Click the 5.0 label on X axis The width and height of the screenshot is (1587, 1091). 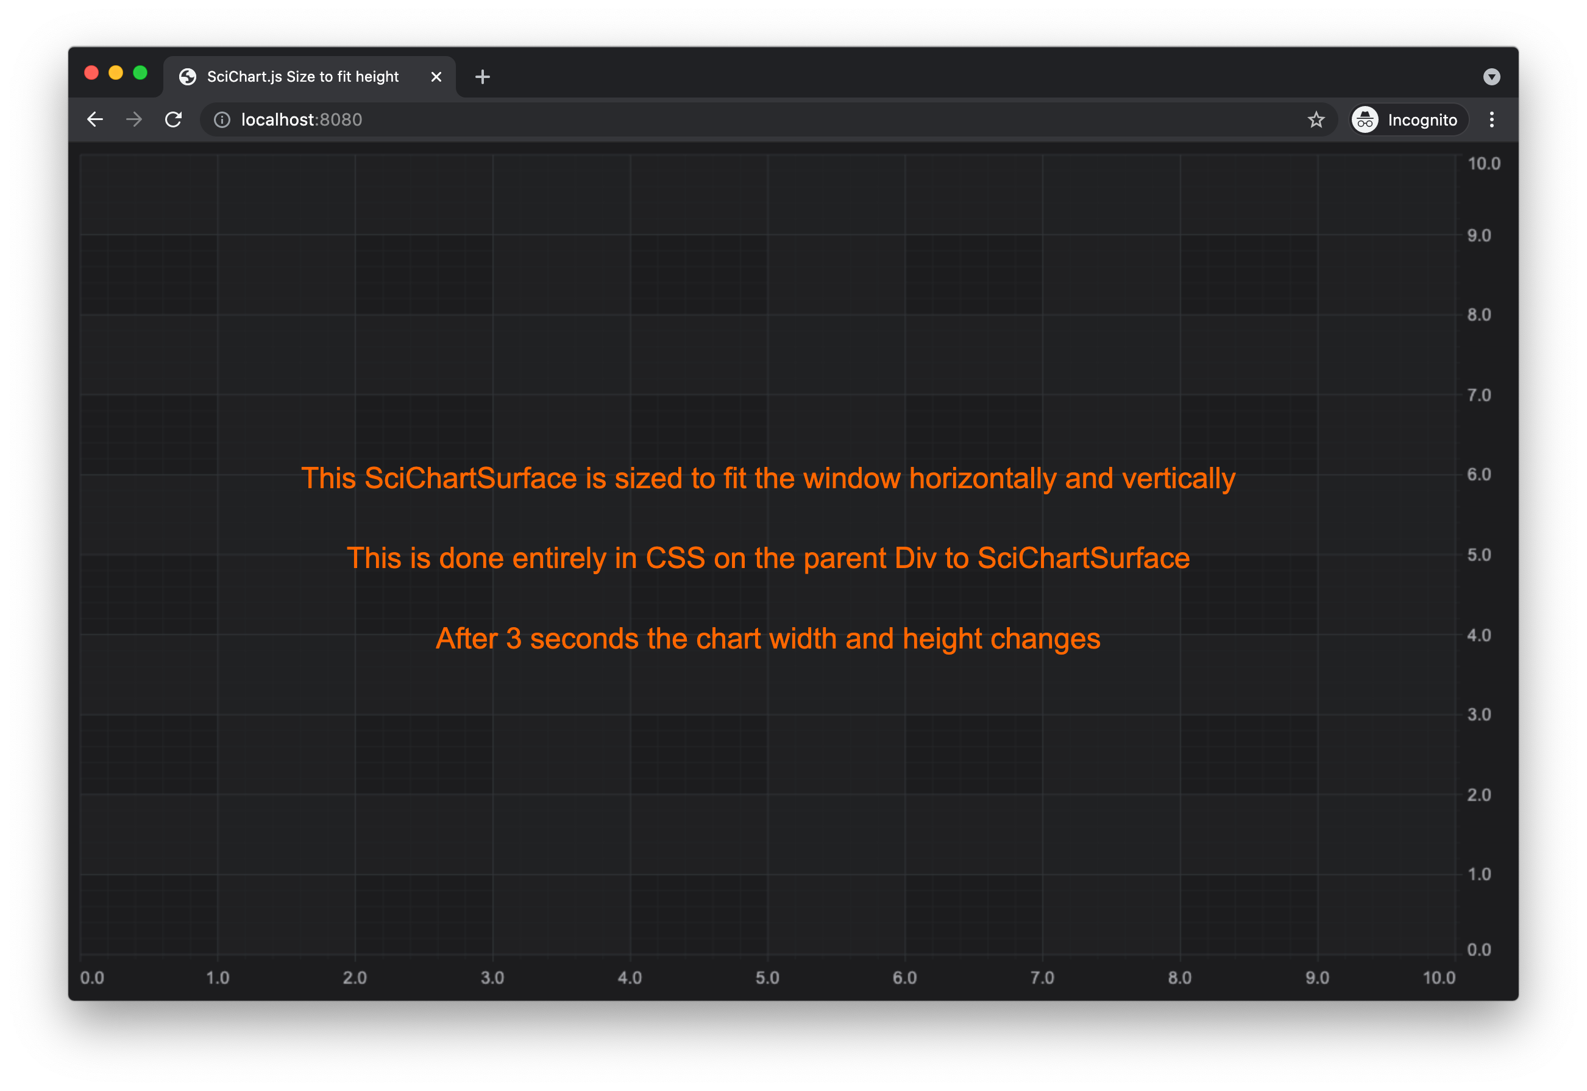pos(767,978)
